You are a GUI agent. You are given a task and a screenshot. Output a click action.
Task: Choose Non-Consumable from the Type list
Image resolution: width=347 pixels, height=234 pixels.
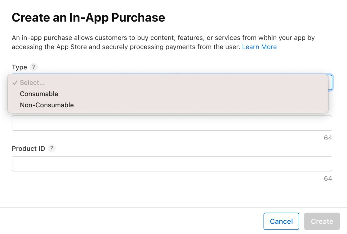pyautogui.click(x=47, y=105)
